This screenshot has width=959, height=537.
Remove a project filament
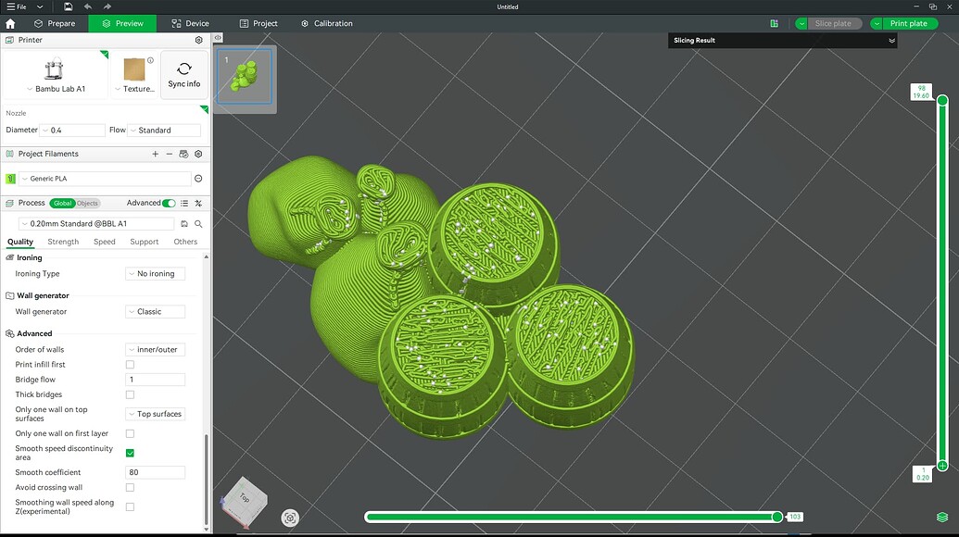pyautogui.click(x=170, y=154)
